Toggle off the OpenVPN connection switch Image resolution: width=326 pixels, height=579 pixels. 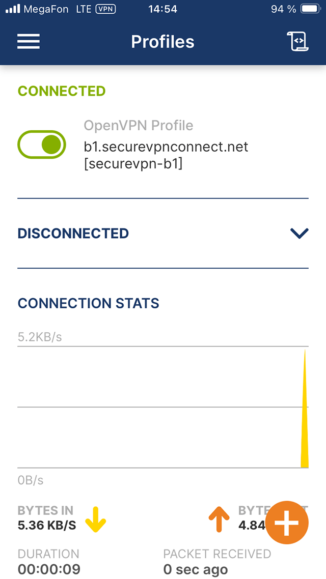(42, 144)
